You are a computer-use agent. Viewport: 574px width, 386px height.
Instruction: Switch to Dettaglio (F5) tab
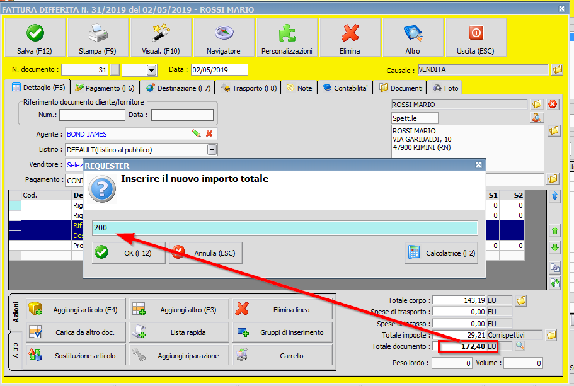[x=38, y=88]
